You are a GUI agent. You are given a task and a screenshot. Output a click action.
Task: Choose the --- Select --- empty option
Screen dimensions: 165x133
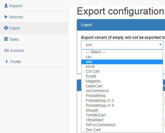[x=122, y=52]
